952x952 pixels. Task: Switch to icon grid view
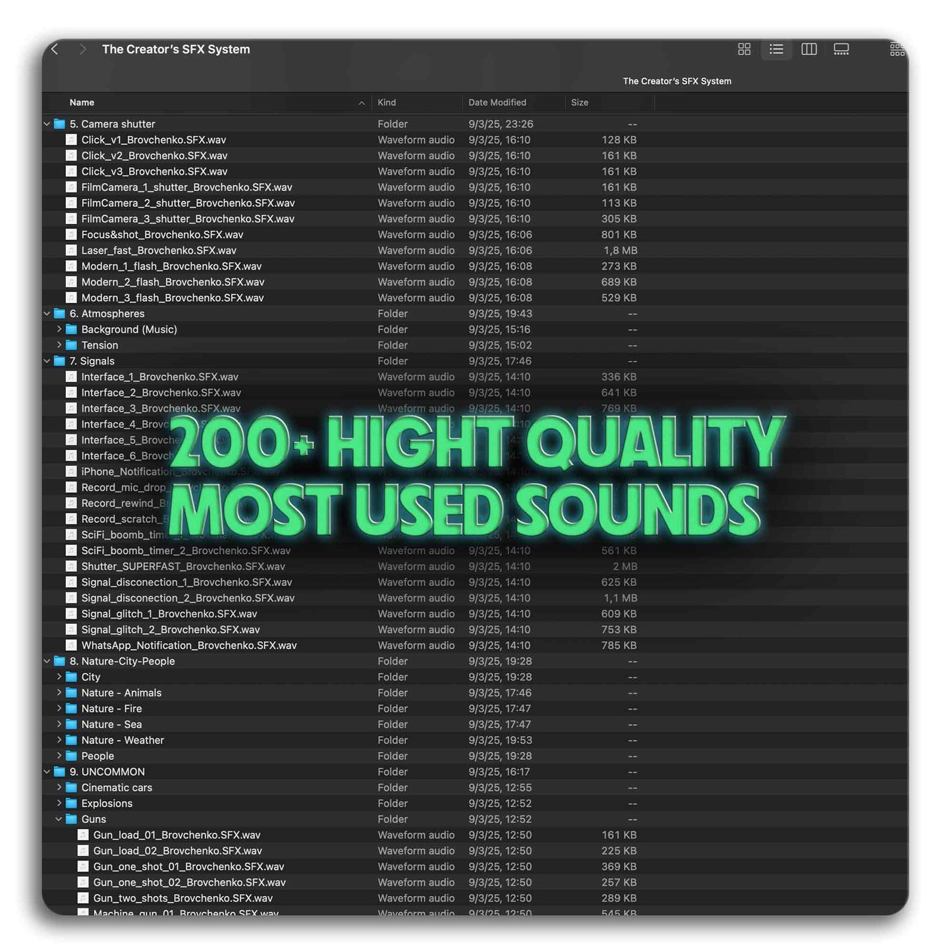744,49
